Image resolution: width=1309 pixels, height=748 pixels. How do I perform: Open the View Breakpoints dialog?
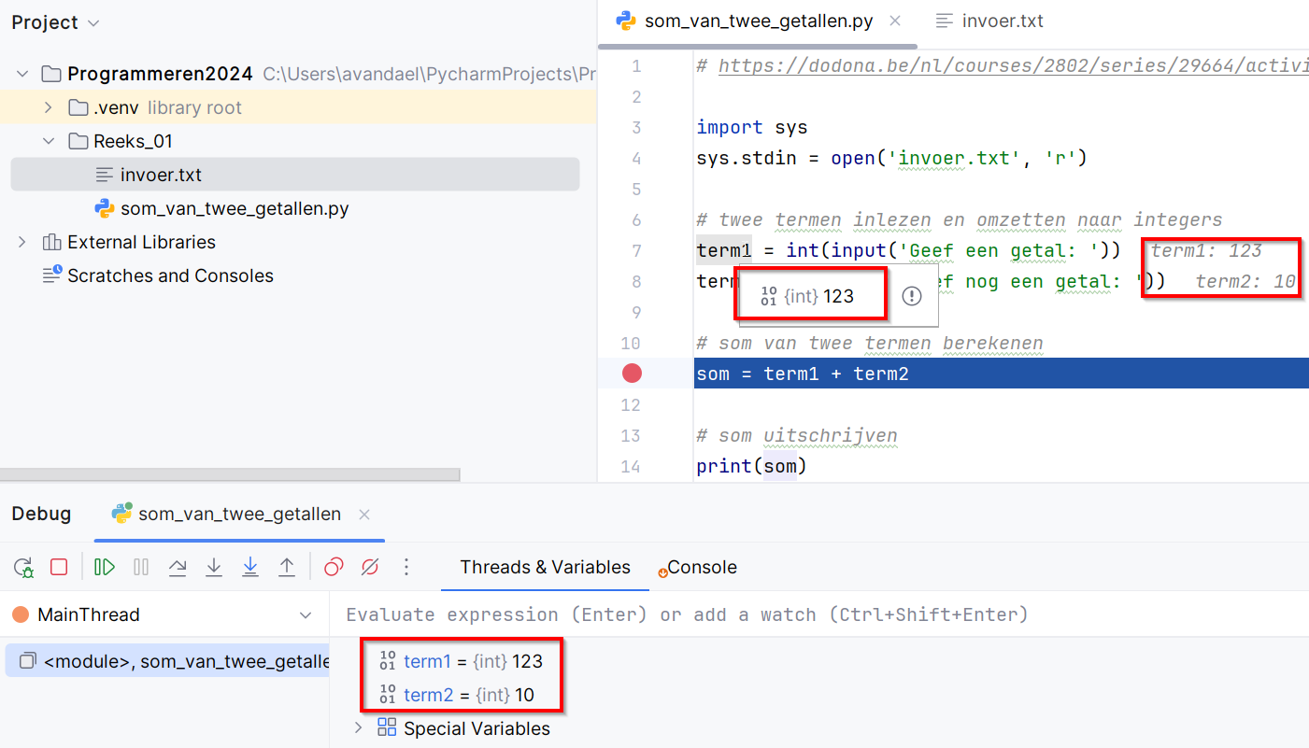point(334,567)
